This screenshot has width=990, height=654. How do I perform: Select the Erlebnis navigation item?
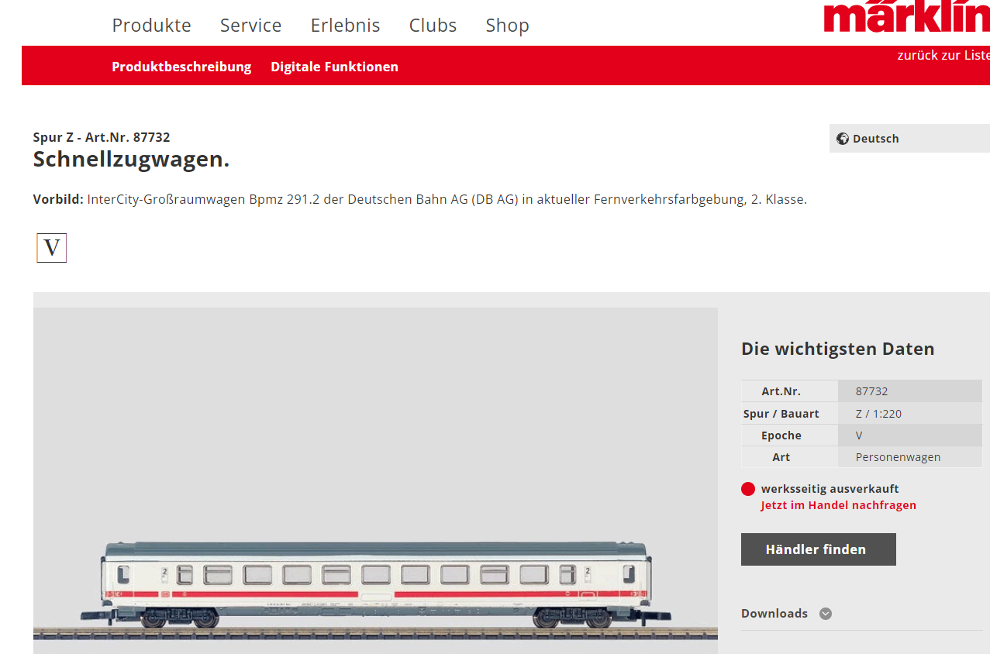tap(345, 26)
